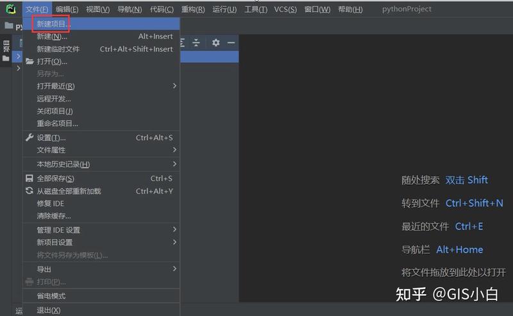Expand 新项目设置 submenu arrow
513x316 pixels.
(x=174, y=242)
